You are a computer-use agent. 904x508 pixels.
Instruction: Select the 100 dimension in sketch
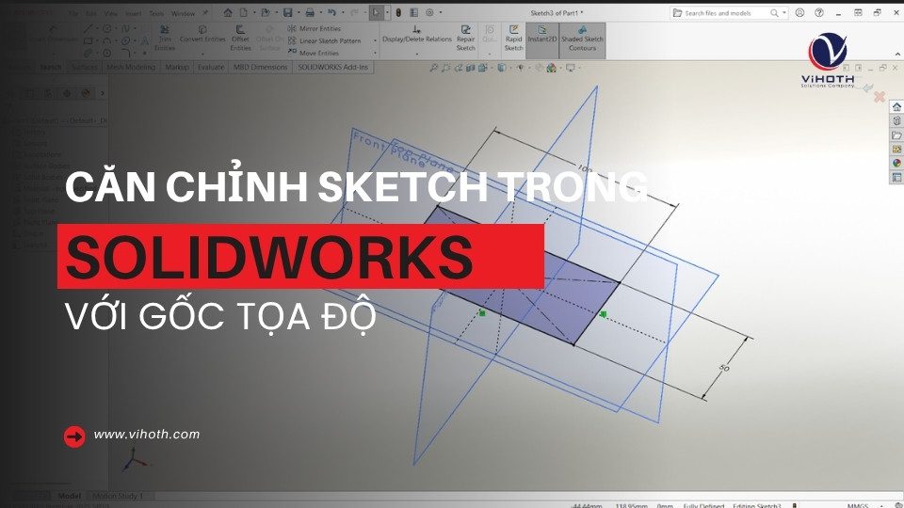584,168
